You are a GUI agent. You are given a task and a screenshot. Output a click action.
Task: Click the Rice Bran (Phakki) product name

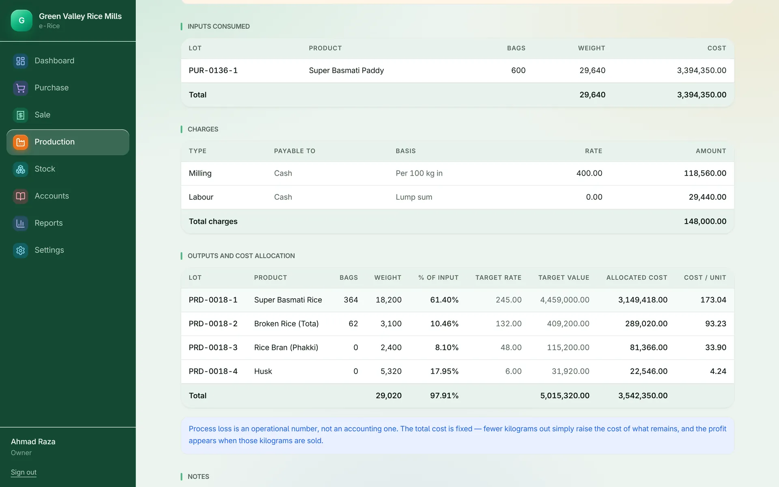click(286, 348)
